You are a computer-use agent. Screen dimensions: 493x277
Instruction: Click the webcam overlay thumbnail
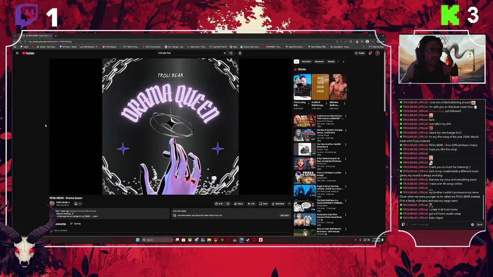pos(442,58)
